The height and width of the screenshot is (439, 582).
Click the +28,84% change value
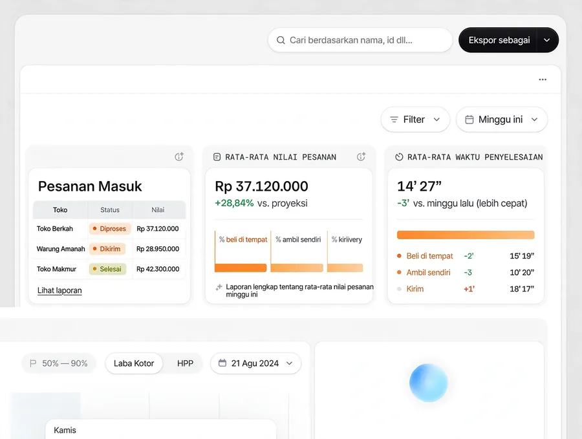(234, 203)
